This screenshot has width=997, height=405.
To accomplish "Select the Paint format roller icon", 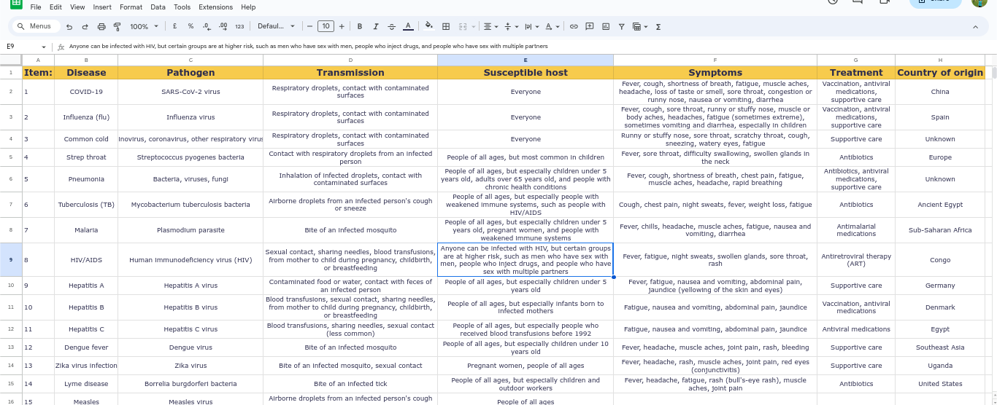I will click(118, 26).
